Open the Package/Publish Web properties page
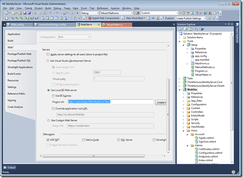This screenshot has width=243, height=178. [19, 54]
